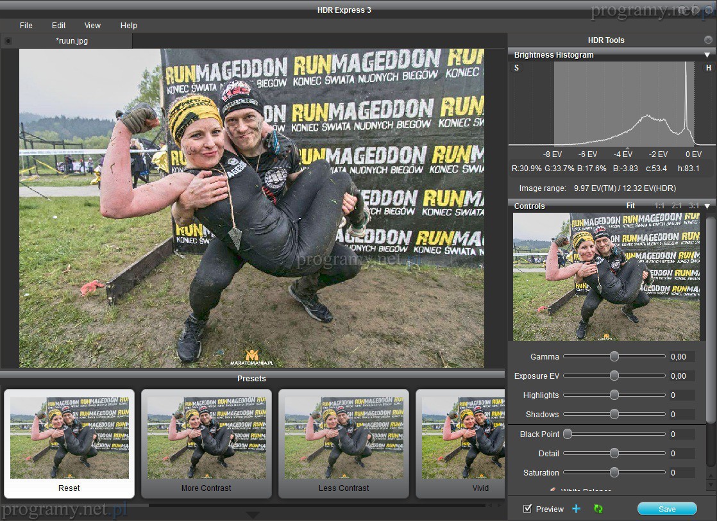Open the File menu
Image resolution: width=717 pixels, height=521 pixels.
click(26, 26)
